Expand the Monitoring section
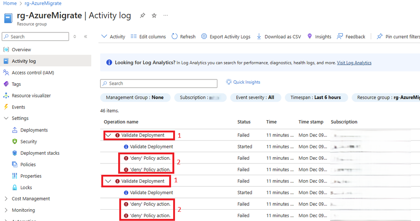Image resolution: width=420 pixels, height=221 pixels. pos(6,210)
